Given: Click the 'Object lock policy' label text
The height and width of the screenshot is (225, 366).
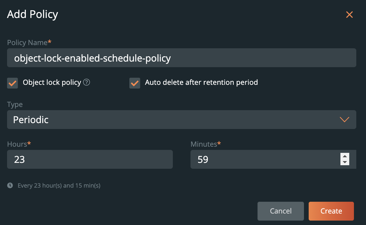Looking at the screenshot, I should (52, 82).
